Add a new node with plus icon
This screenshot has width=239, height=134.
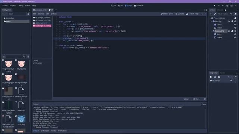pos(211,14)
